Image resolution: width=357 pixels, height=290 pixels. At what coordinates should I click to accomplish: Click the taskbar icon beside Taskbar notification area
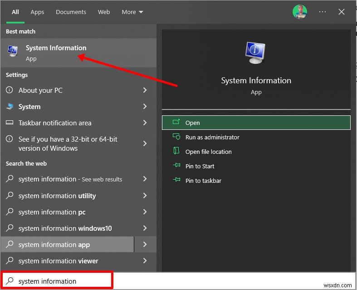point(10,123)
